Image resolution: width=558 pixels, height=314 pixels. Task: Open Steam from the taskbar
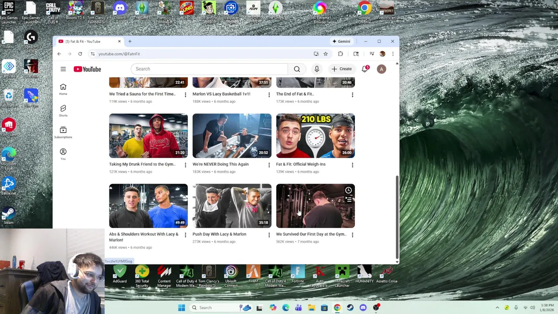click(x=350, y=307)
